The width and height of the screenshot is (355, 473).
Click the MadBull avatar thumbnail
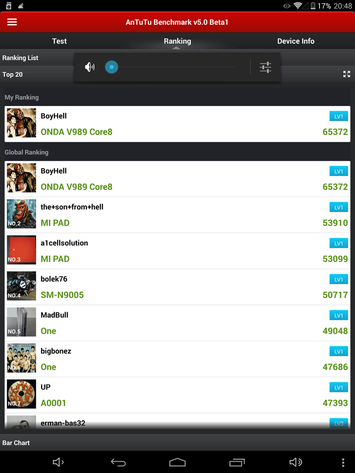click(x=21, y=322)
